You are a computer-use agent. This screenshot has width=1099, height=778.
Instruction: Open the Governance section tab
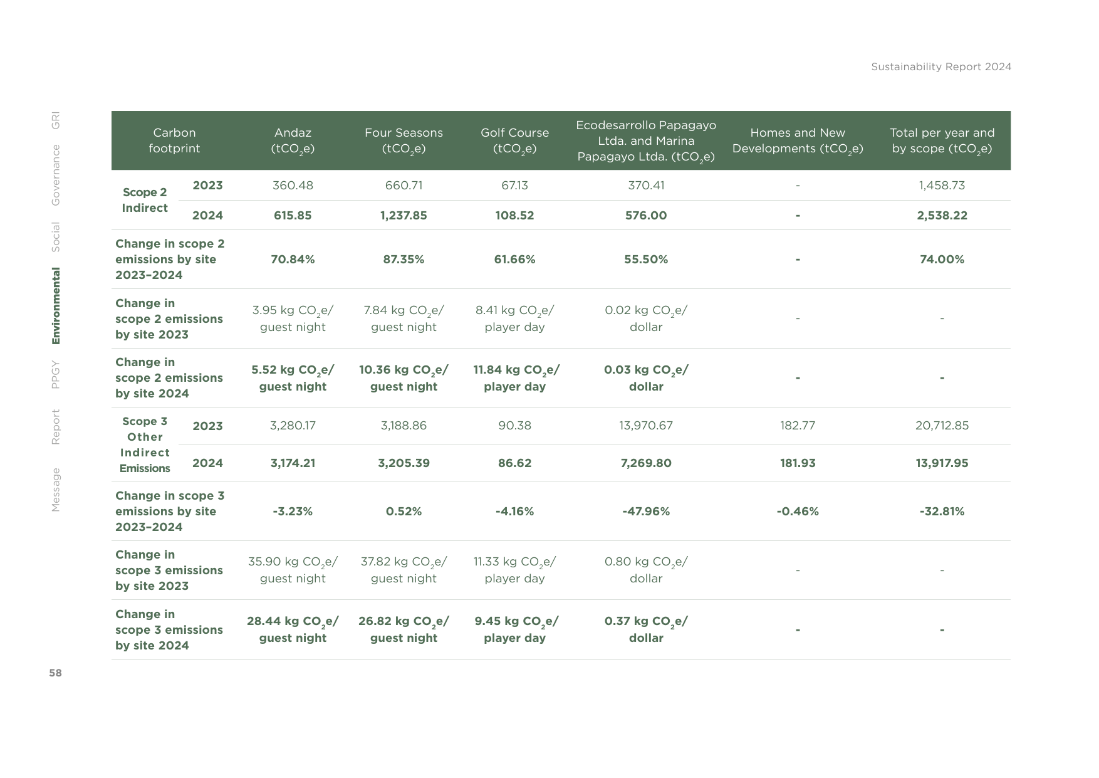tap(55, 175)
